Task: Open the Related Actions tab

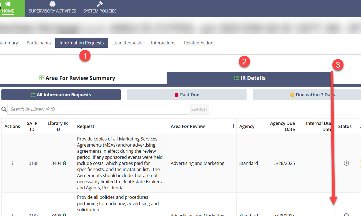Action: pyautogui.click(x=200, y=43)
